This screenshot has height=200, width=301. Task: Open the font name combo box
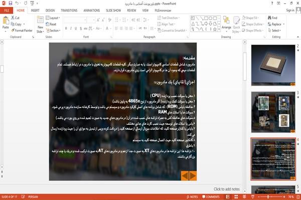[x=75, y=20]
